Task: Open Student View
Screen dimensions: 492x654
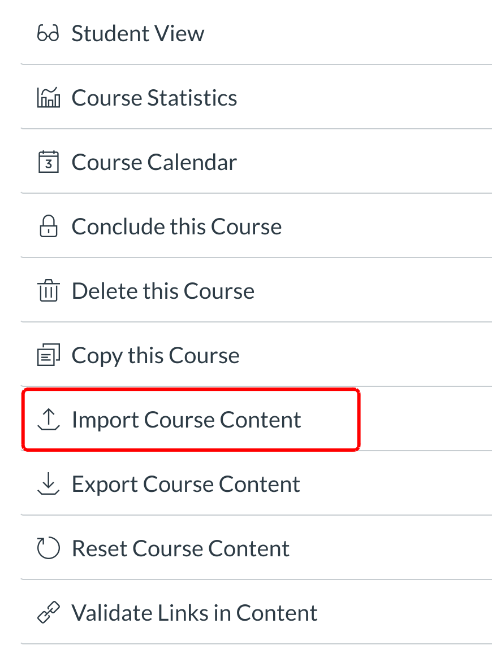Action: point(137,34)
